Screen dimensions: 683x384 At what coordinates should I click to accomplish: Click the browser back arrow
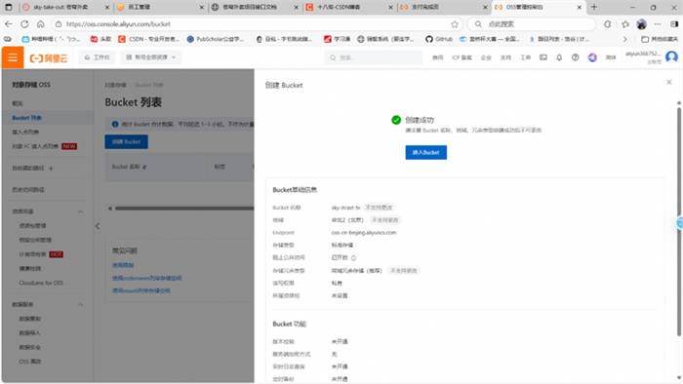(x=8, y=24)
